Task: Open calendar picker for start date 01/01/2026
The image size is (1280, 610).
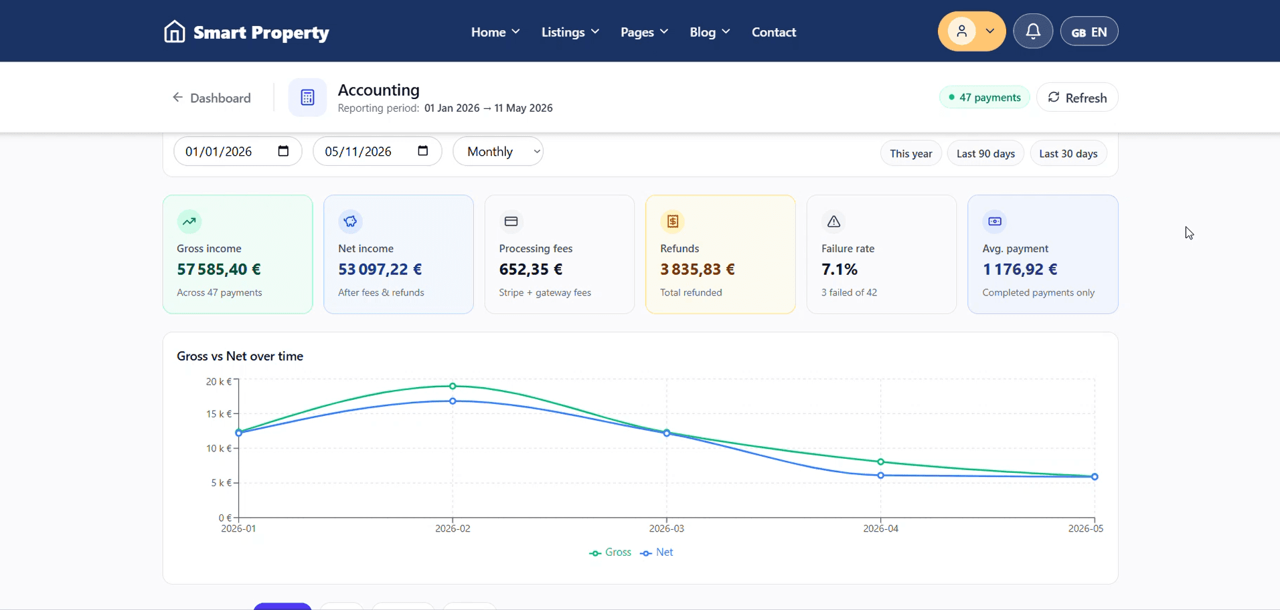Action: tap(283, 151)
